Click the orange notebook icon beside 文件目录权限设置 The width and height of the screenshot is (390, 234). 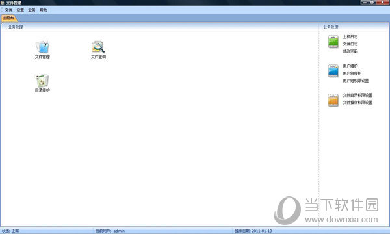click(x=333, y=99)
